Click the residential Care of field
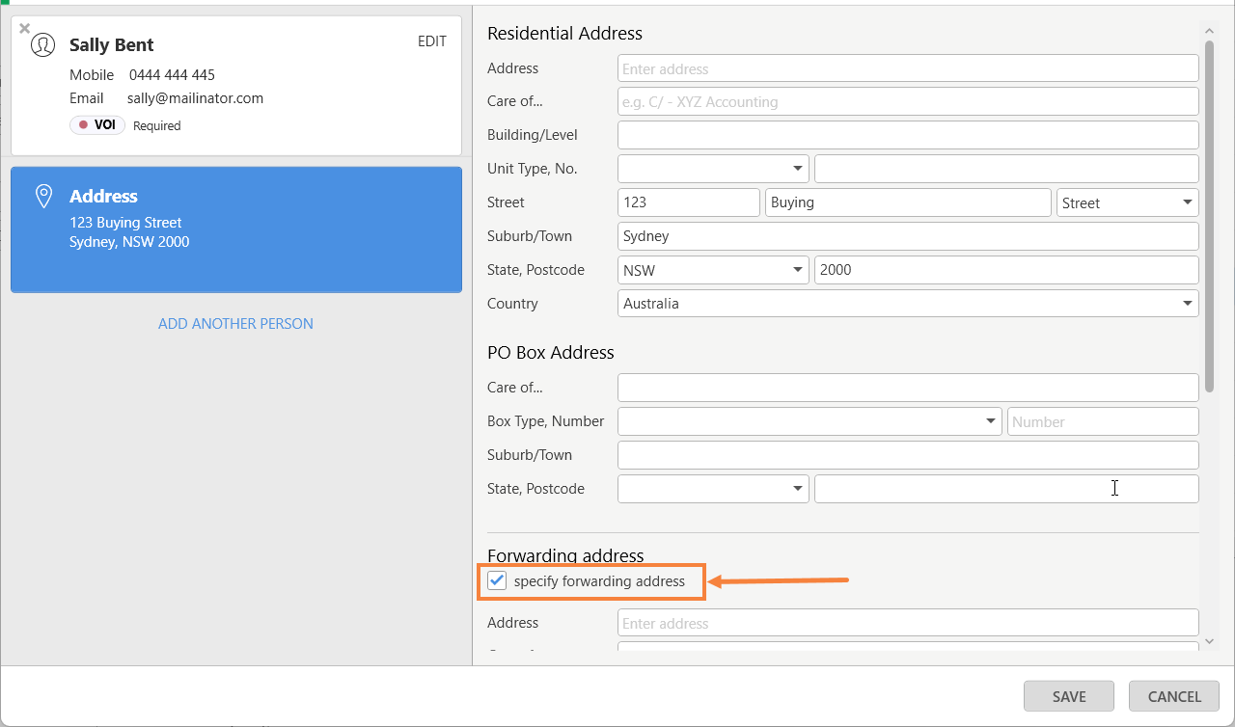The width and height of the screenshot is (1235, 727). (x=908, y=101)
